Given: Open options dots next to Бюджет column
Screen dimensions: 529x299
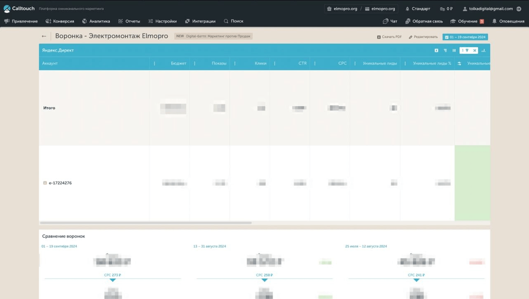Looking at the screenshot, I should (194, 64).
